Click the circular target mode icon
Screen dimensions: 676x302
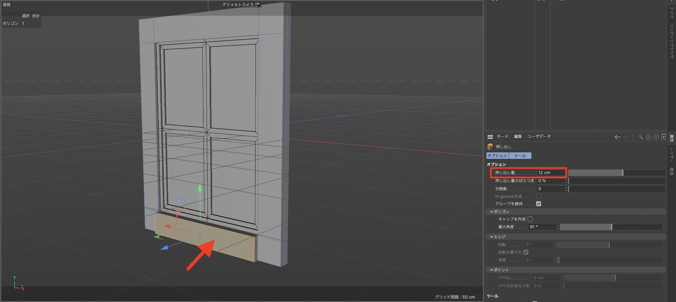[656, 137]
